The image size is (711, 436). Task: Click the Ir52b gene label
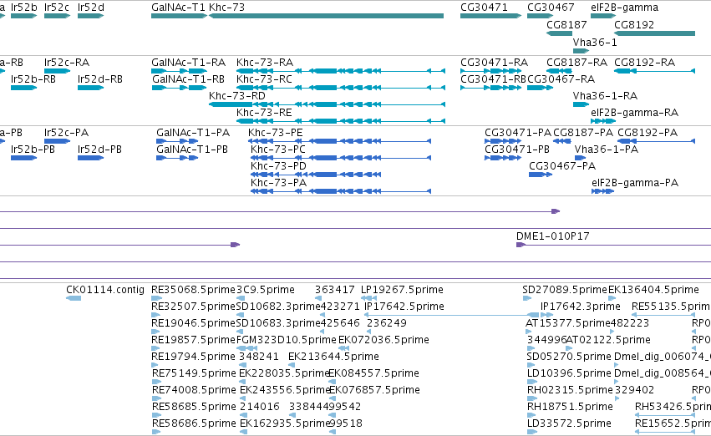coord(24,8)
